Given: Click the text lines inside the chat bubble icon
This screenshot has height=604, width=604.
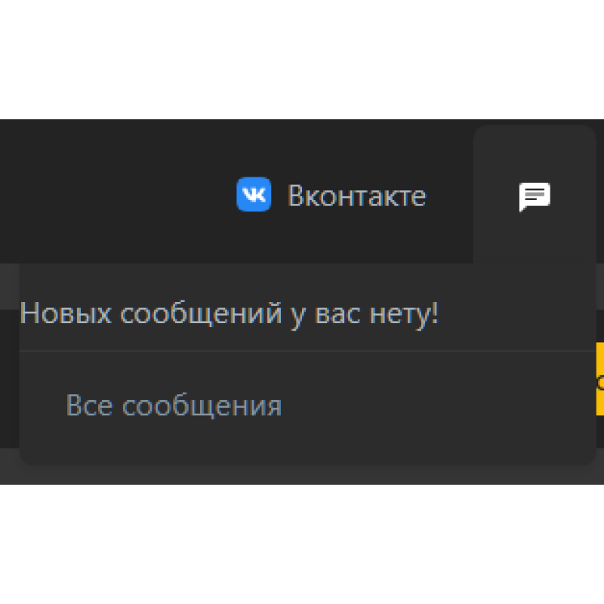Looking at the screenshot, I should pos(535,194).
